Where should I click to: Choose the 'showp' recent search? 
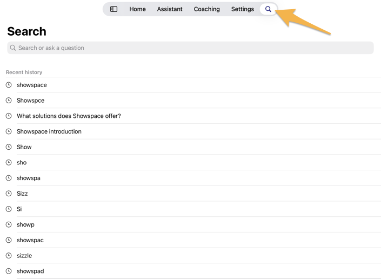click(x=193, y=224)
